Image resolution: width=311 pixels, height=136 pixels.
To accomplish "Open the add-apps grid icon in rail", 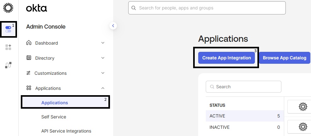I will click(8, 47).
